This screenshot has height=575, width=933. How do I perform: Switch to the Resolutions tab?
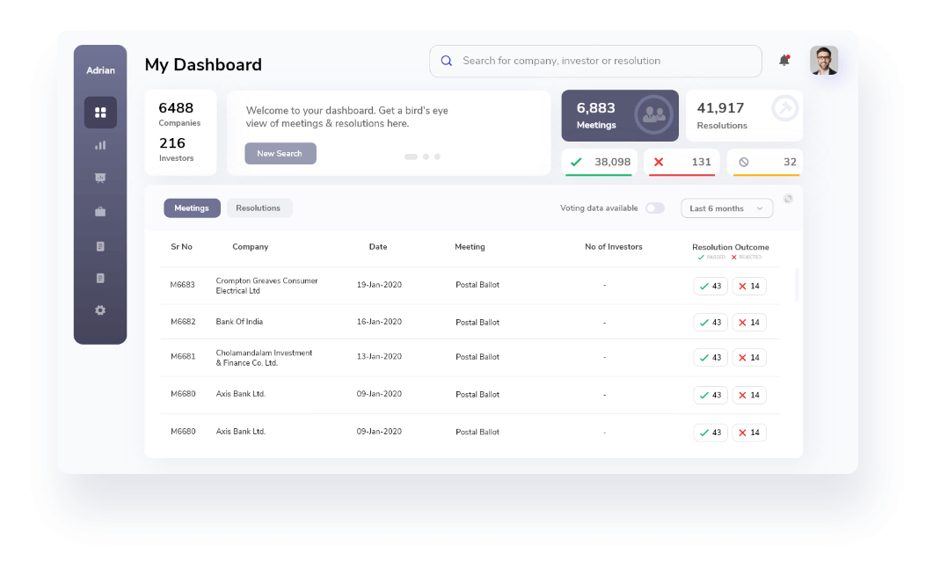pyautogui.click(x=259, y=208)
